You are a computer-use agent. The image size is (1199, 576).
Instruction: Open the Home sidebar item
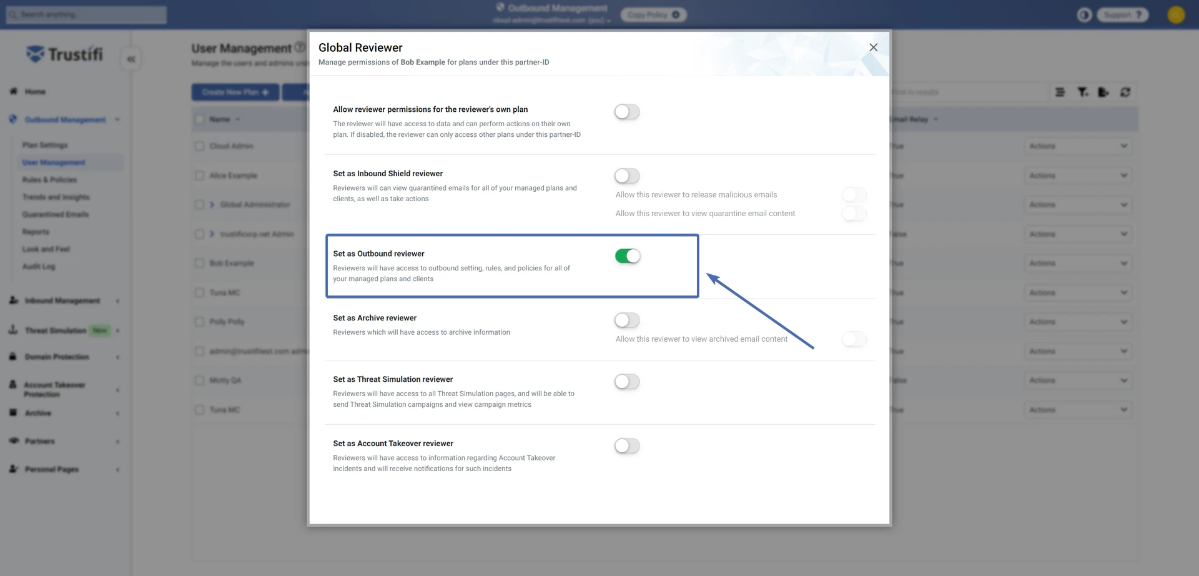tap(35, 92)
